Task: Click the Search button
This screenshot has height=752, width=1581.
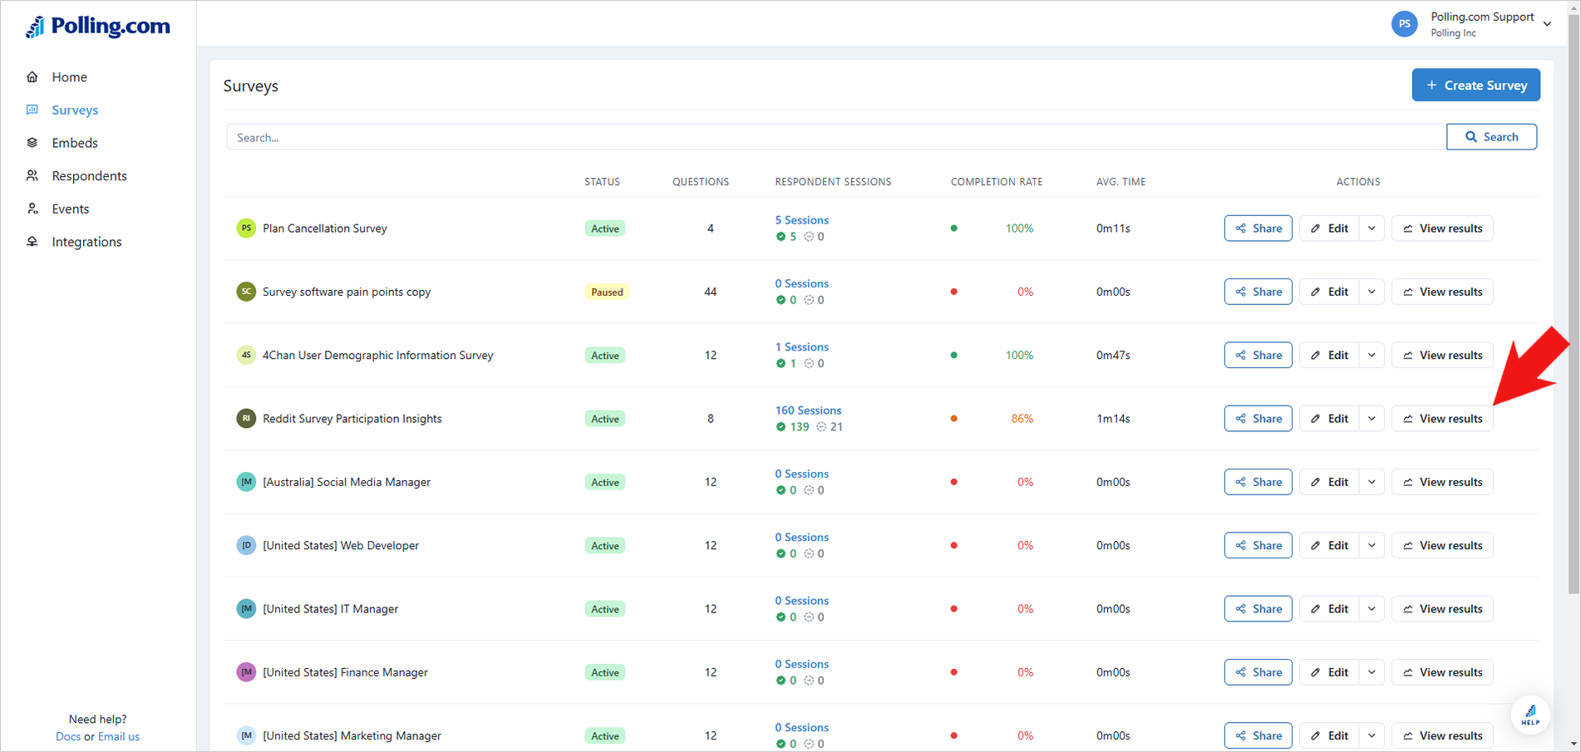Action: [1491, 137]
